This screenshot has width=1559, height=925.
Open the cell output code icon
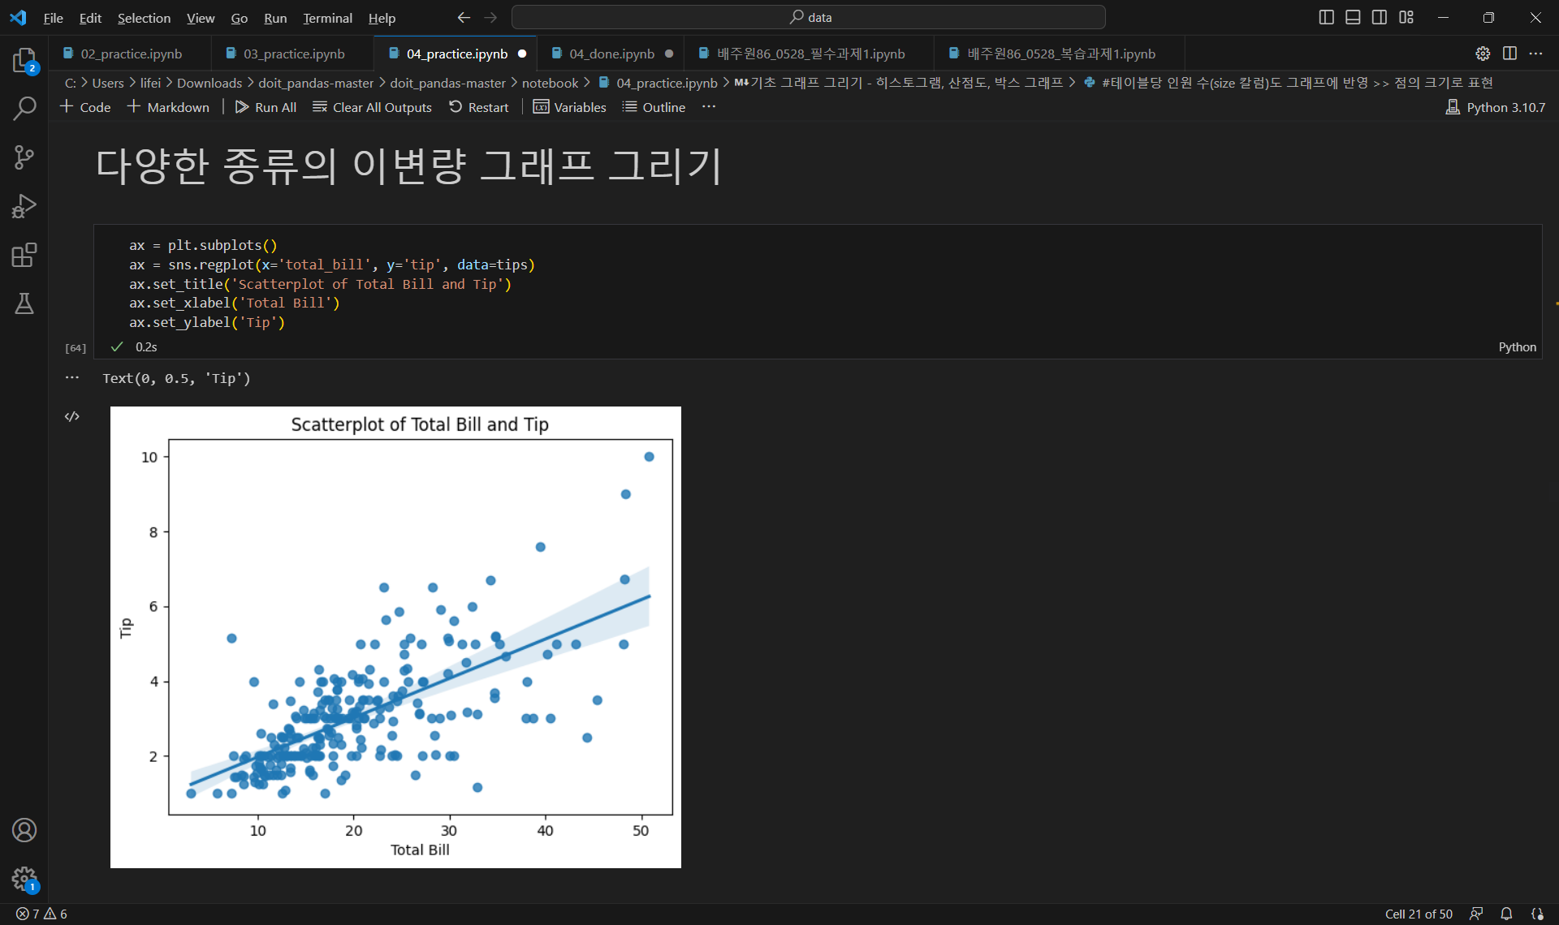click(72, 416)
